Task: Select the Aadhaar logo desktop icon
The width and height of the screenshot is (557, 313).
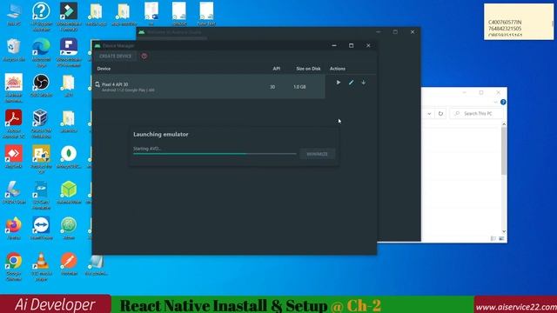Action: [x=14, y=87]
